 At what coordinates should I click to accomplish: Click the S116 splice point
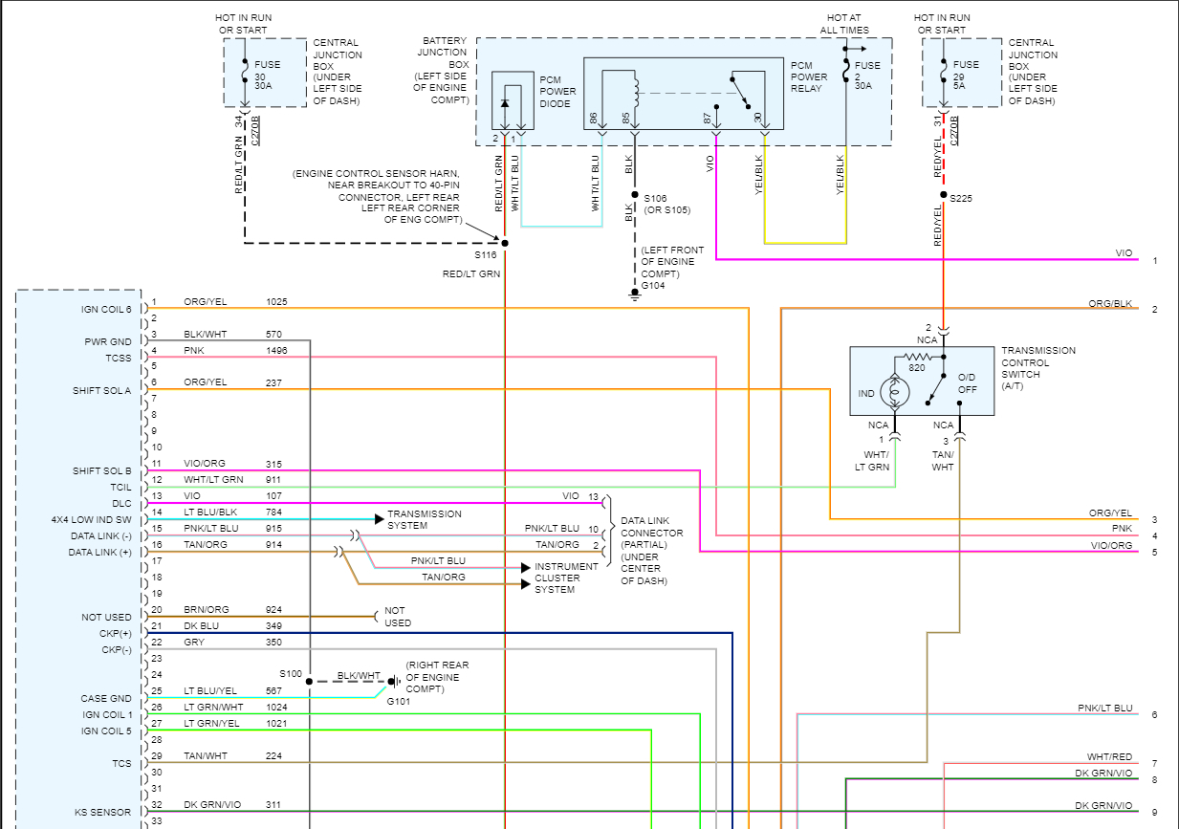[505, 243]
